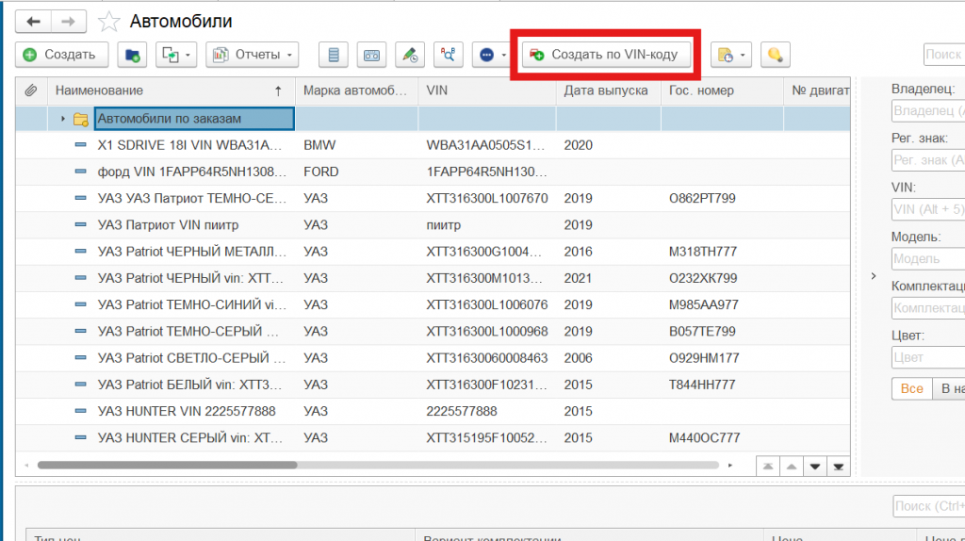965x541 pixels.
Task: Collapse the right filter panel chevron
Action: (x=873, y=276)
